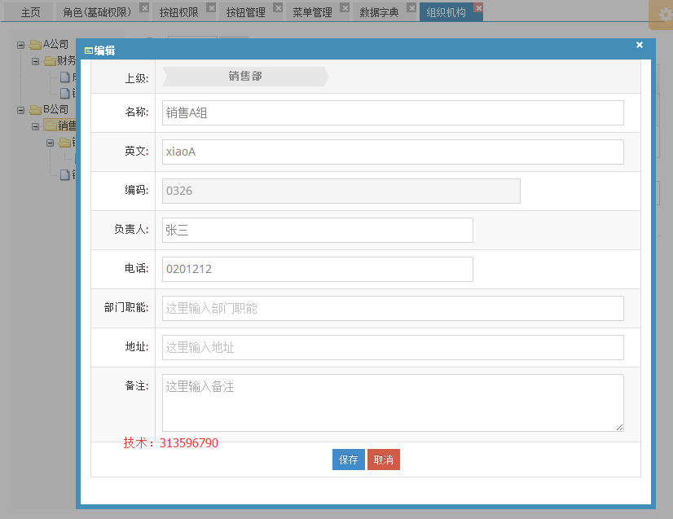Click the 编码 field showing 0326
673x519 pixels.
pyautogui.click(x=341, y=191)
